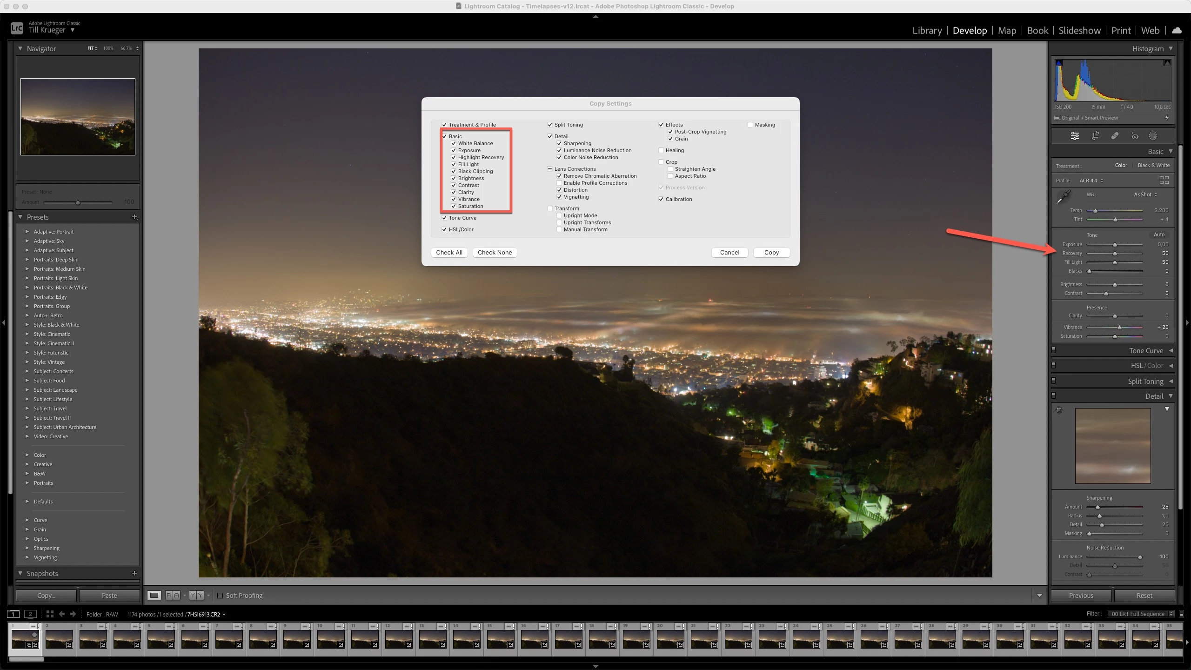Image resolution: width=1191 pixels, height=670 pixels.
Task: Select filmstrip thumbnail number 5
Action: click(x=161, y=638)
